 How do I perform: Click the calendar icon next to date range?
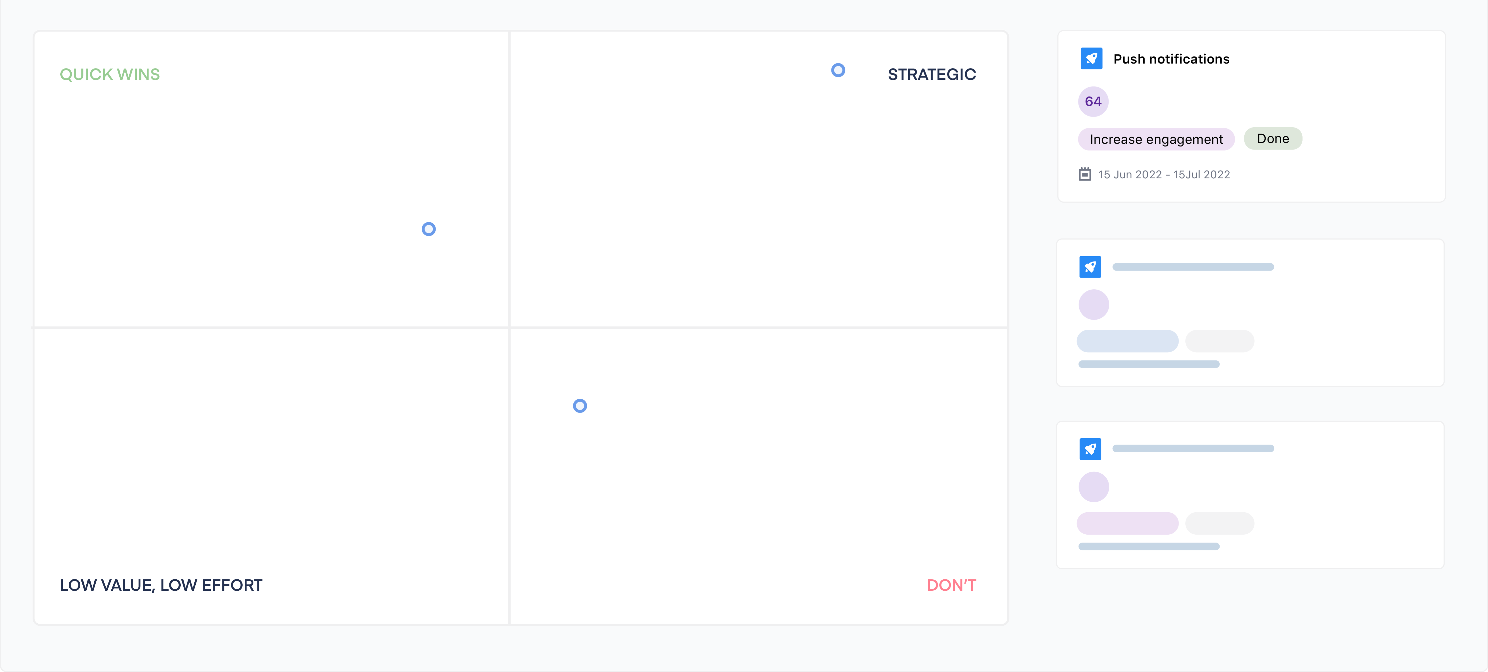[1085, 174]
